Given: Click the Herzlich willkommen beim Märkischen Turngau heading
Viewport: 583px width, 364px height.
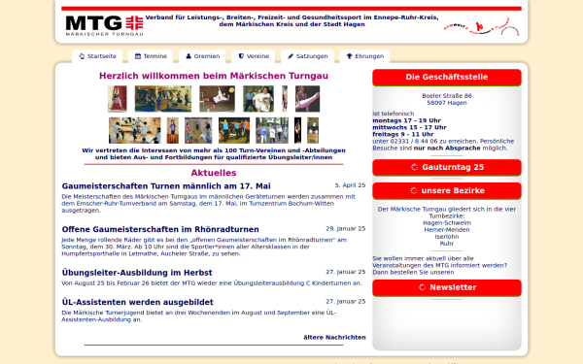Looking at the screenshot, I should coord(214,76).
